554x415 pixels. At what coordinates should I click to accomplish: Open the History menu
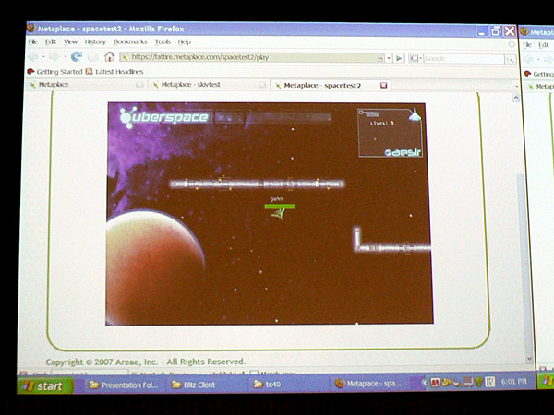95,42
